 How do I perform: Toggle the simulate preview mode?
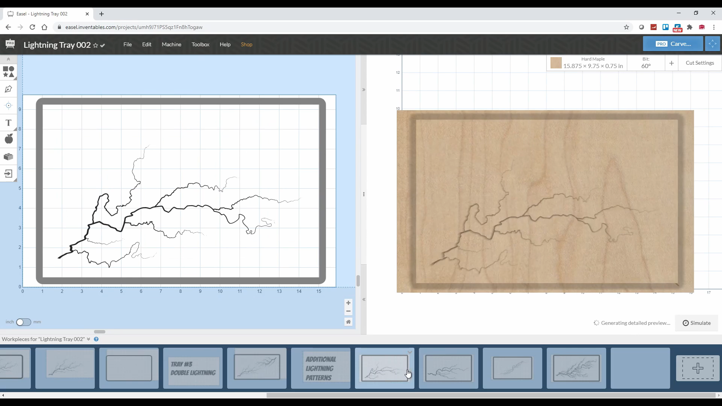(x=698, y=323)
